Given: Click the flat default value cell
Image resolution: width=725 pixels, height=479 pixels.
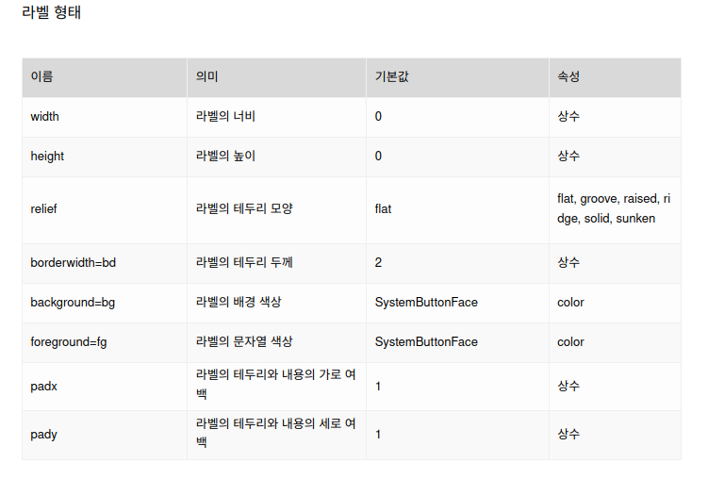Looking at the screenshot, I should [x=458, y=210].
